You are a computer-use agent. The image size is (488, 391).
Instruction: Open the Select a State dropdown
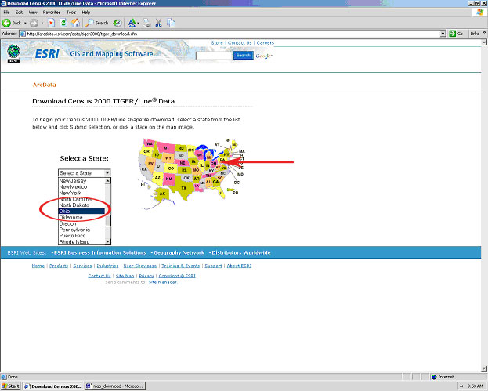point(85,172)
